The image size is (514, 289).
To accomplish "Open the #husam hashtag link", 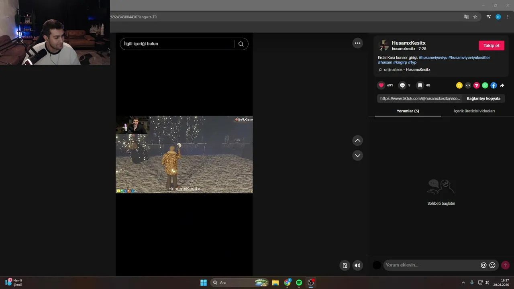I will [385, 62].
